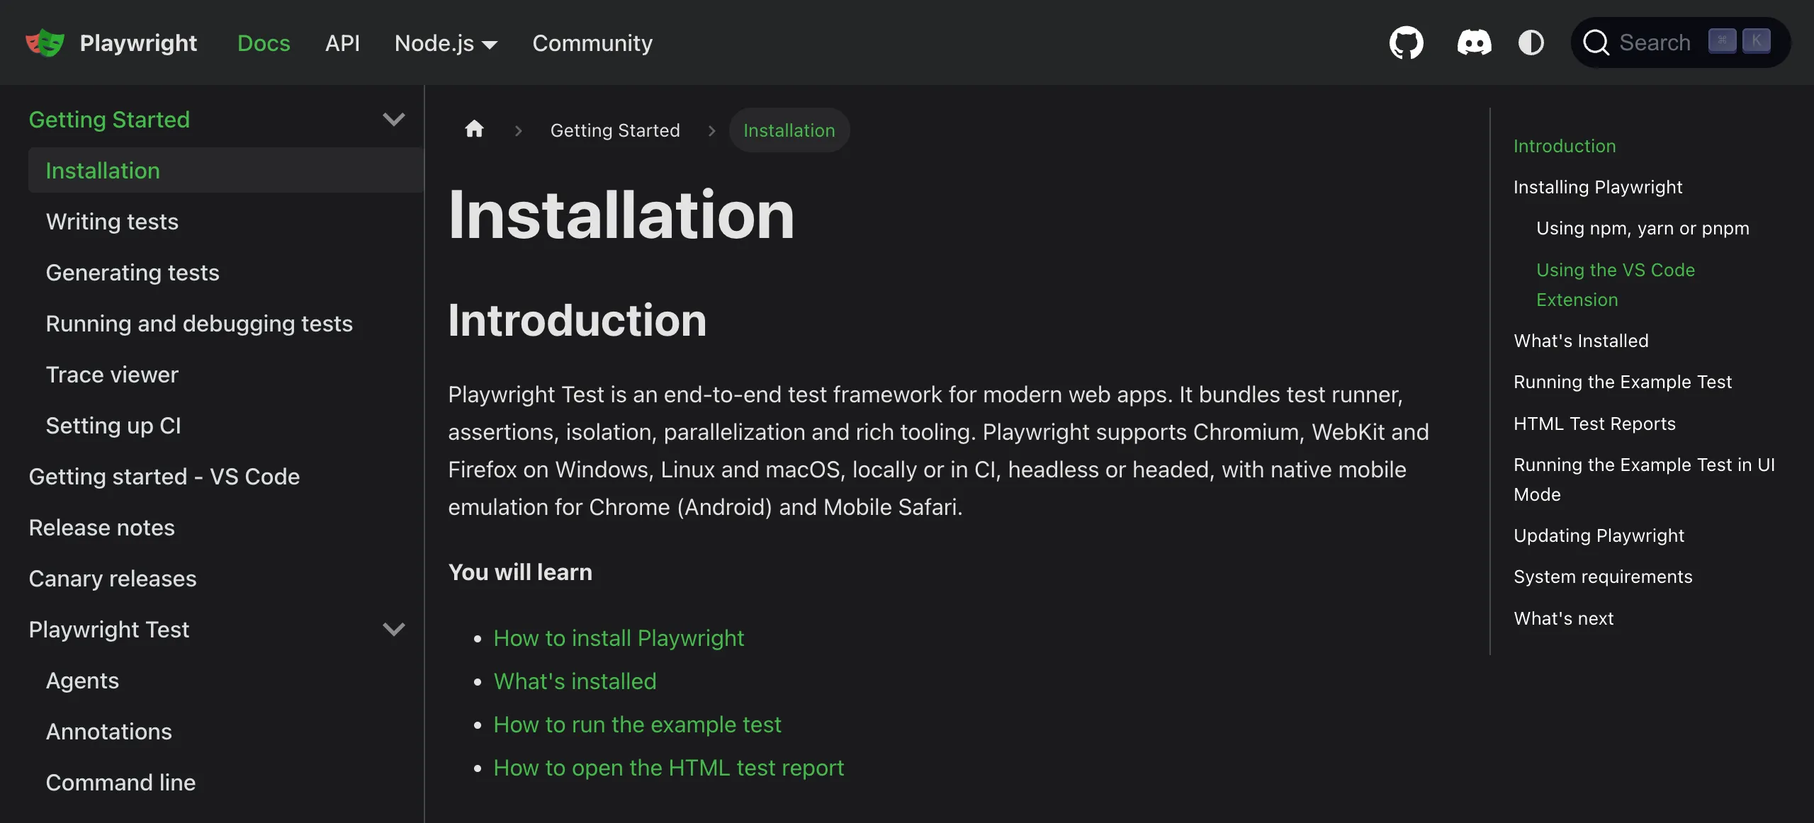Collapse the Playwright Test sidebar chevron
The image size is (1814, 823).
[x=393, y=629]
